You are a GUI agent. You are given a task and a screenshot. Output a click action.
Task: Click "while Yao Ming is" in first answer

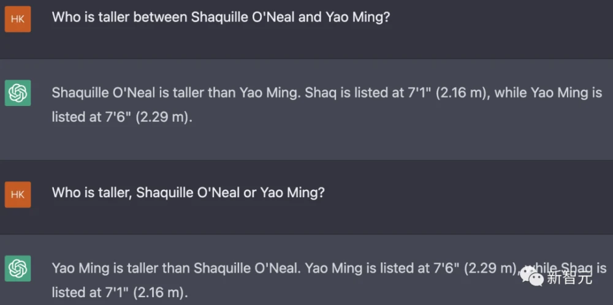(x=548, y=94)
